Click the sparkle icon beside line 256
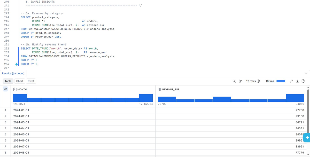This screenshot has height=157, width=310. click(17, 64)
